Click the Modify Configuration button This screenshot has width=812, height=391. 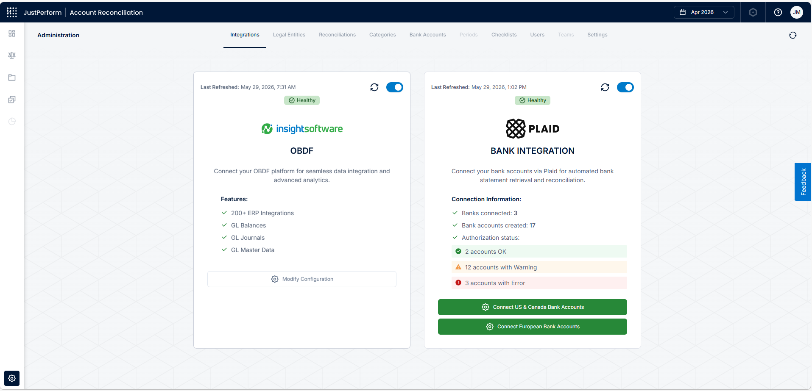tap(302, 279)
